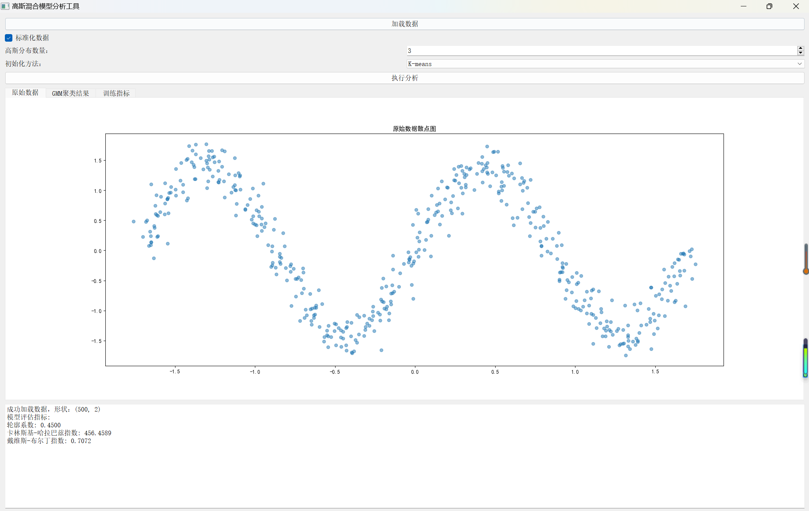The width and height of the screenshot is (809, 511).
Task: Run analysis with 执行分析 button
Action: [x=404, y=78]
